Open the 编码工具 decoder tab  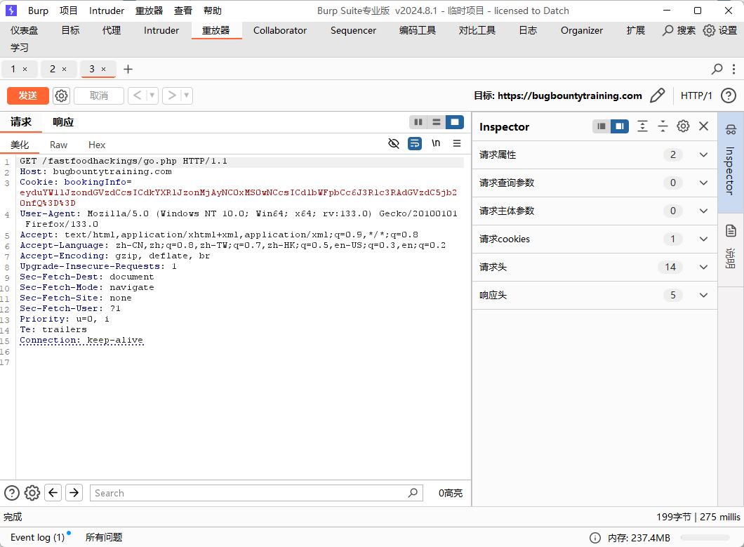[418, 30]
